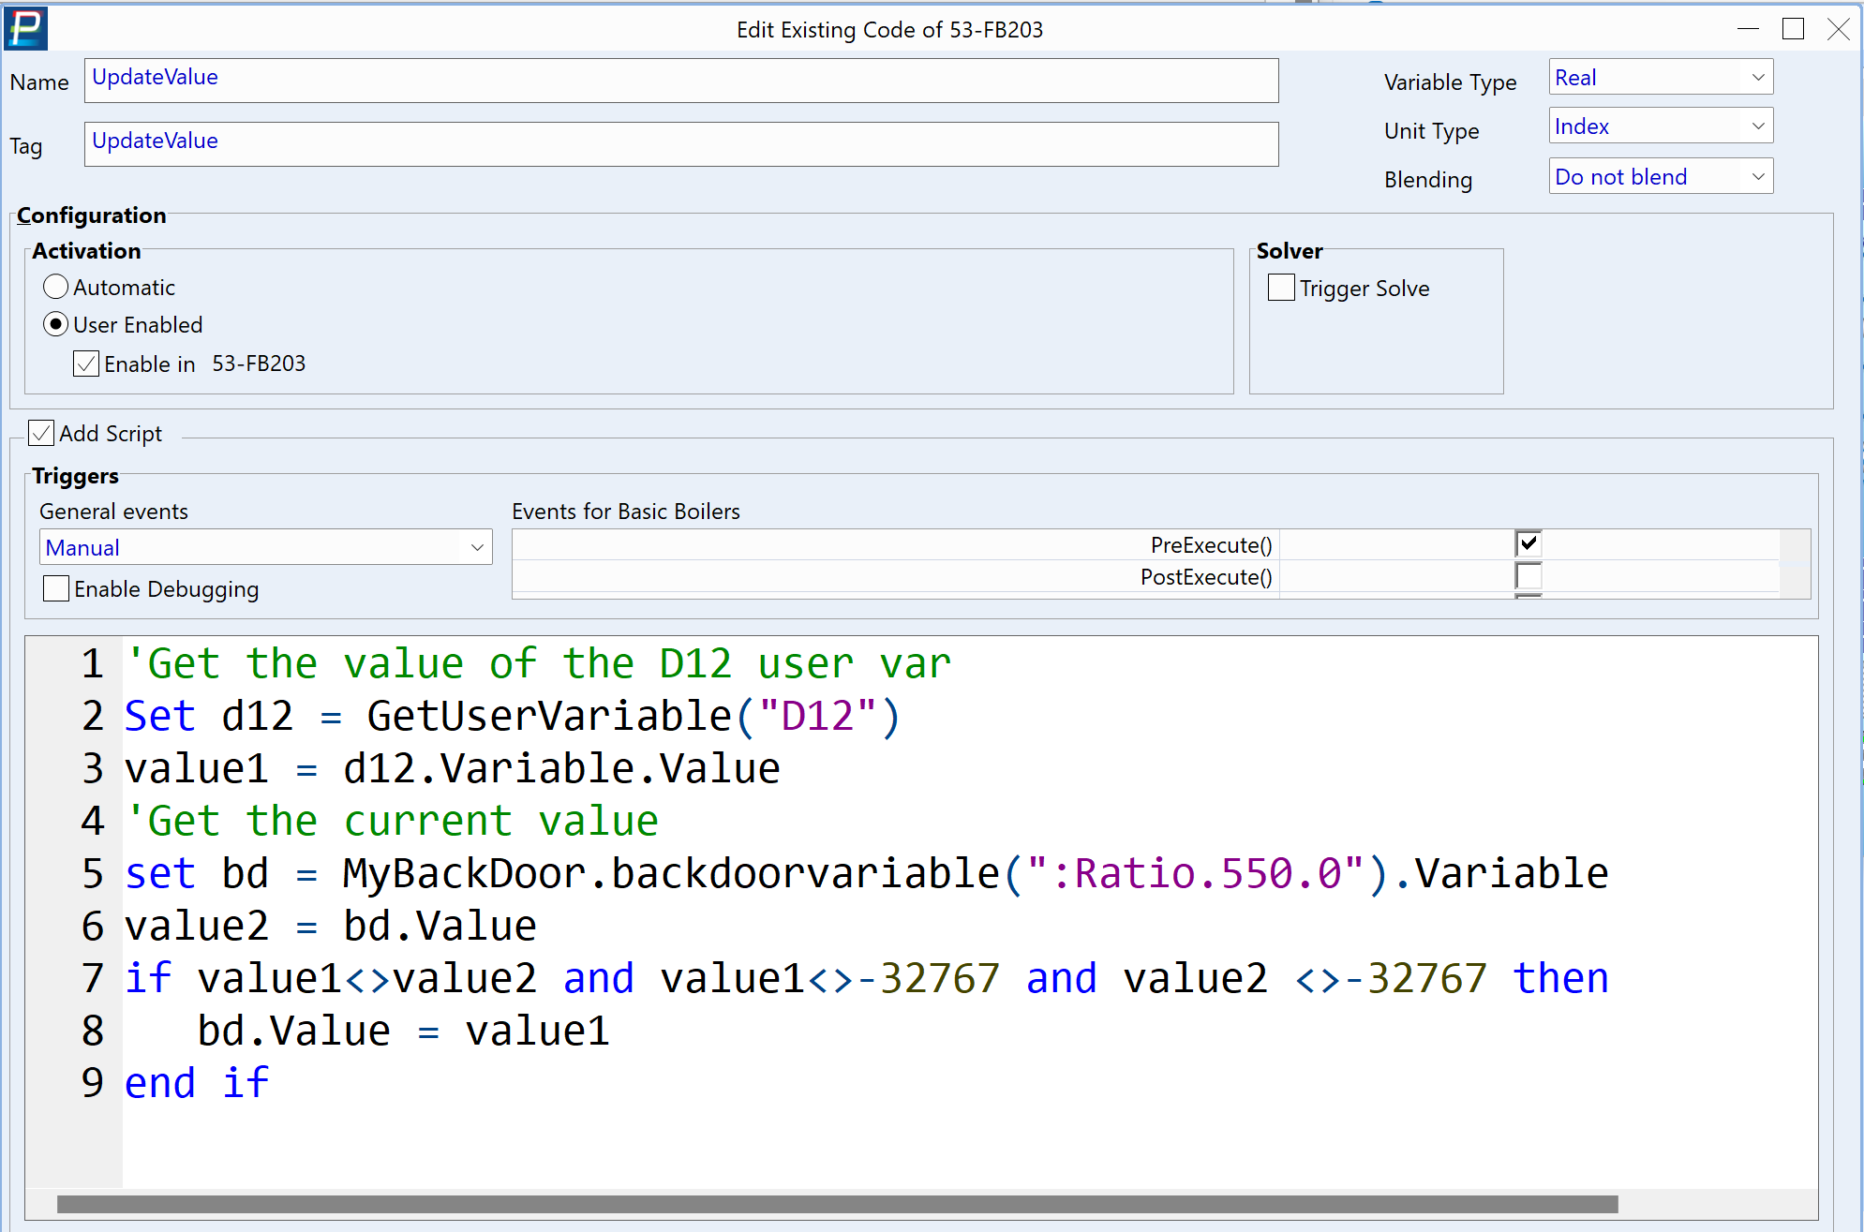This screenshot has height=1232, width=1864.
Task: Select the Automatic activation option
Action: point(56,287)
